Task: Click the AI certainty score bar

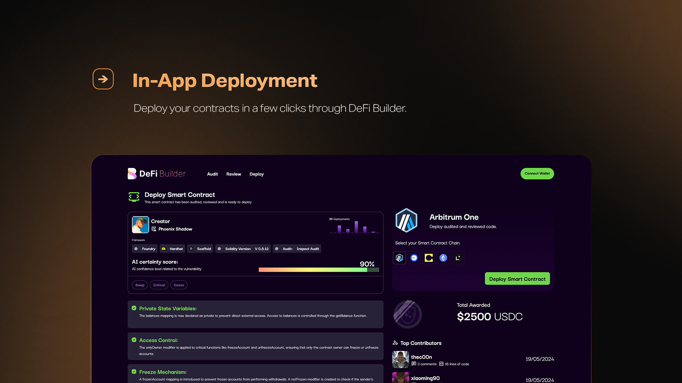Action: (319, 270)
